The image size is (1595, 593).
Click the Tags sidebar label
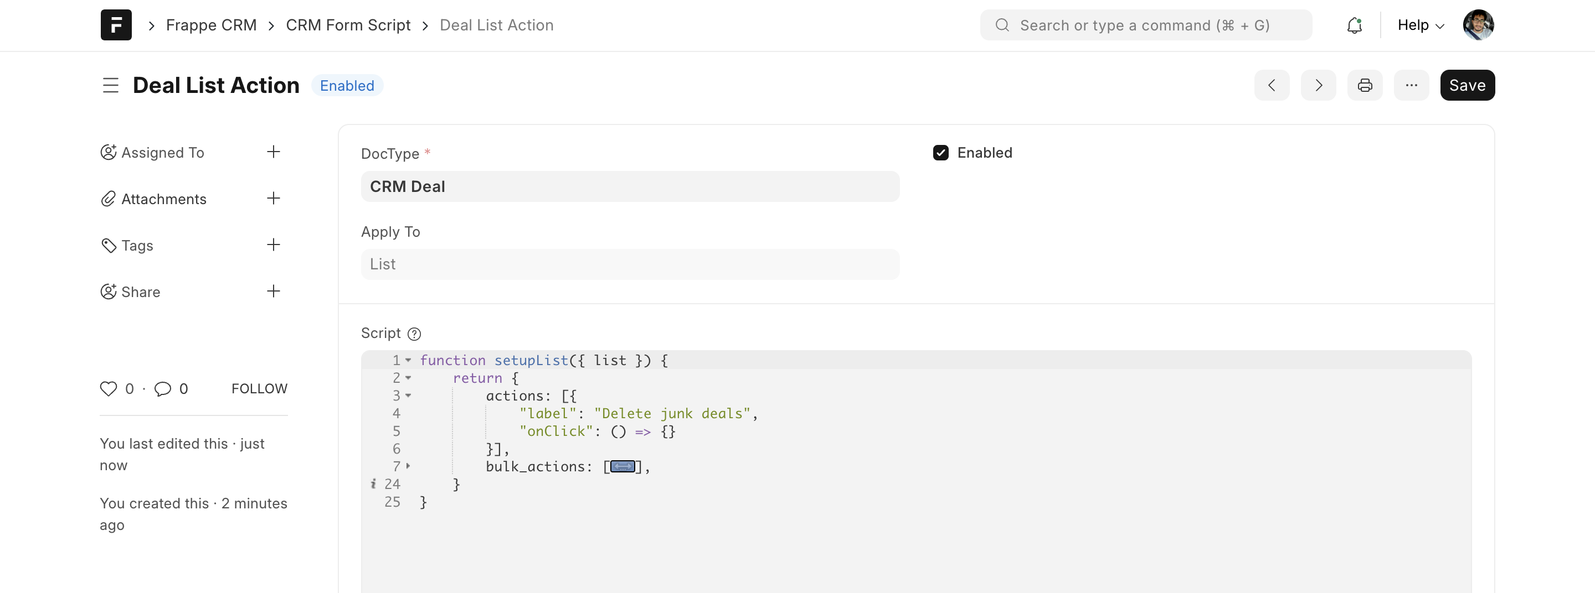click(137, 245)
